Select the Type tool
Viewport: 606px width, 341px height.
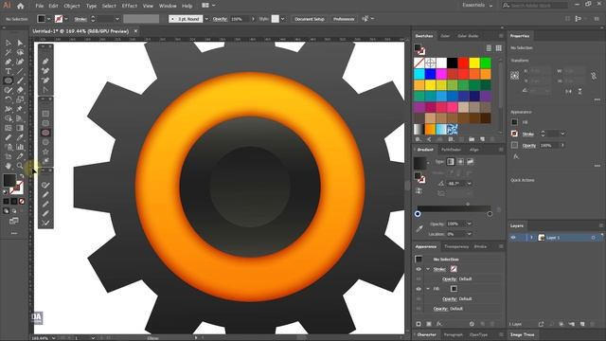[9, 71]
